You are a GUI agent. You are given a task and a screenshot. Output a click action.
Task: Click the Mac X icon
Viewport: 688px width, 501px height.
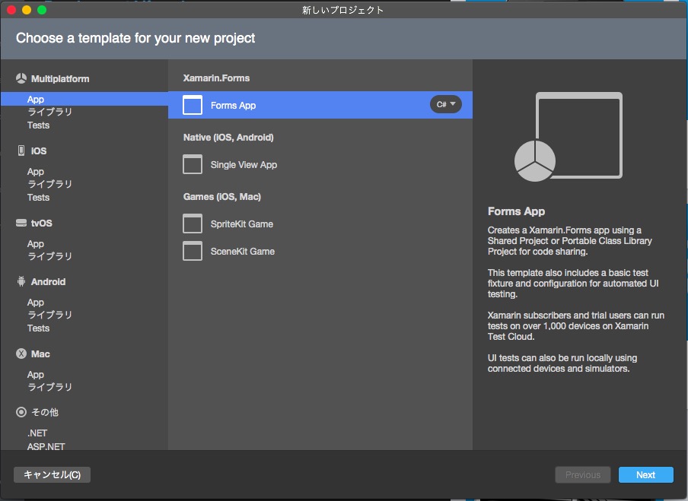pyautogui.click(x=21, y=354)
